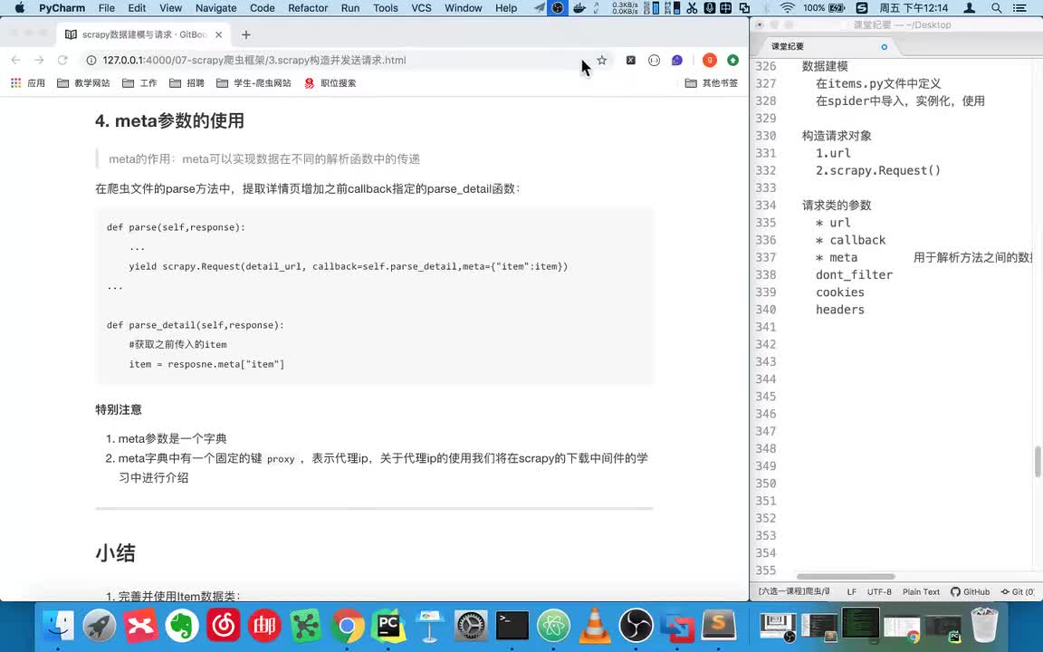This screenshot has height=652, width=1043.
Task: Open OBS Studio from the Dock
Action: pyautogui.click(x=636, y=626)
